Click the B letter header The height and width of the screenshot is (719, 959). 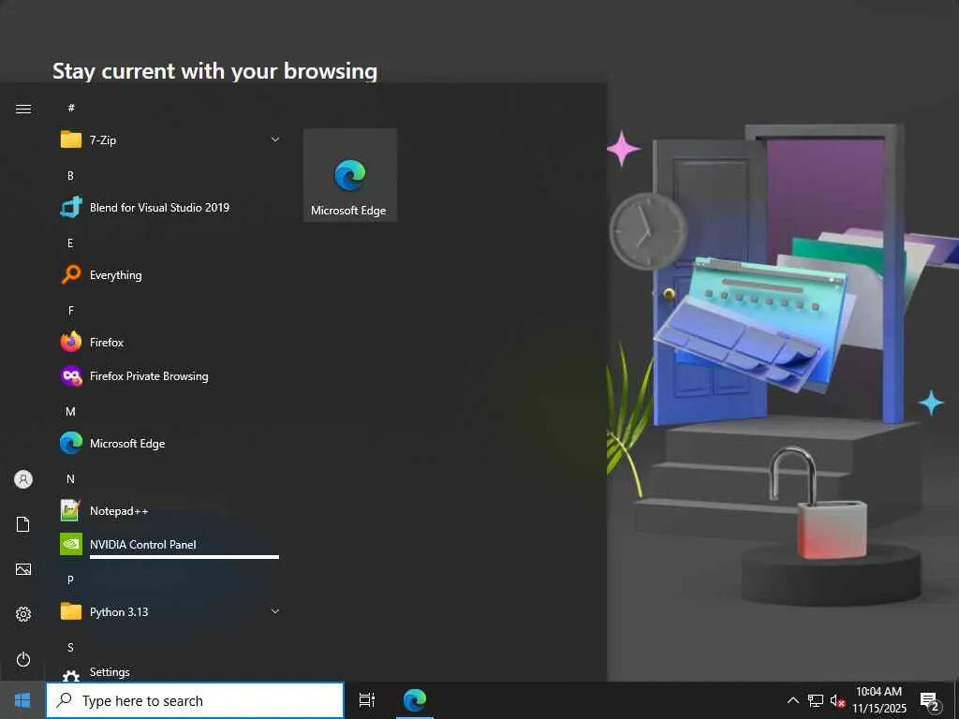(70, 175)
